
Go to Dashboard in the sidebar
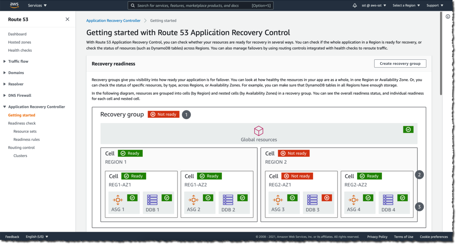[17, 34]
